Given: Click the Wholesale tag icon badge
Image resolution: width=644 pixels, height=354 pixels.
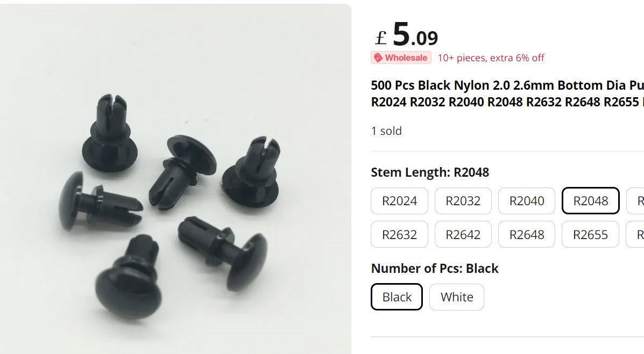Looking at the screenshot, I should (401, 58).
